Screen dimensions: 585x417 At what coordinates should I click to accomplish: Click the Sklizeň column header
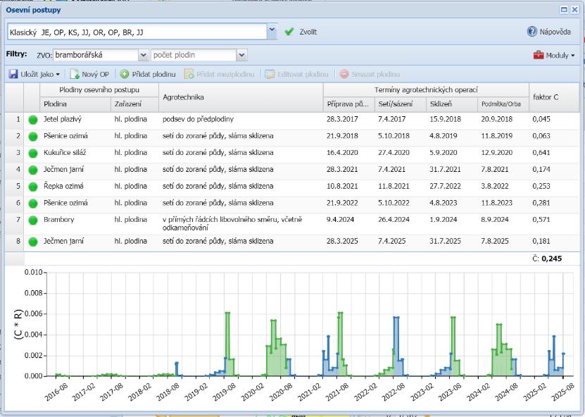point(452,104)
